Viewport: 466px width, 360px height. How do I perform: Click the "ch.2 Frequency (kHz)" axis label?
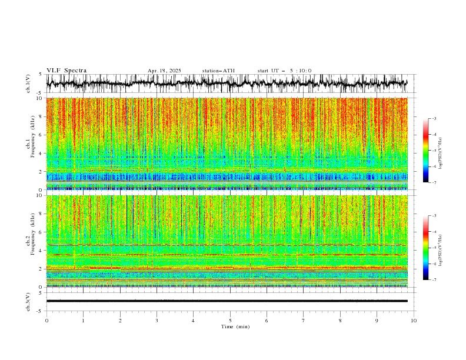pos(31,234)
